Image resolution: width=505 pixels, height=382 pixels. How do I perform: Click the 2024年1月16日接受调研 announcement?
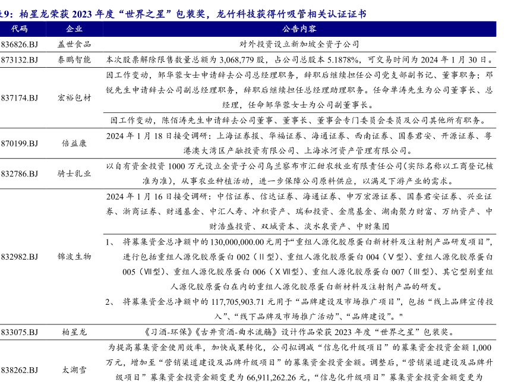click(x=299, y=211)
